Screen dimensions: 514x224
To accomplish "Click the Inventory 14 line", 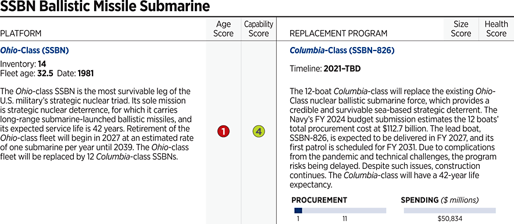I will [x=23, y=65].
